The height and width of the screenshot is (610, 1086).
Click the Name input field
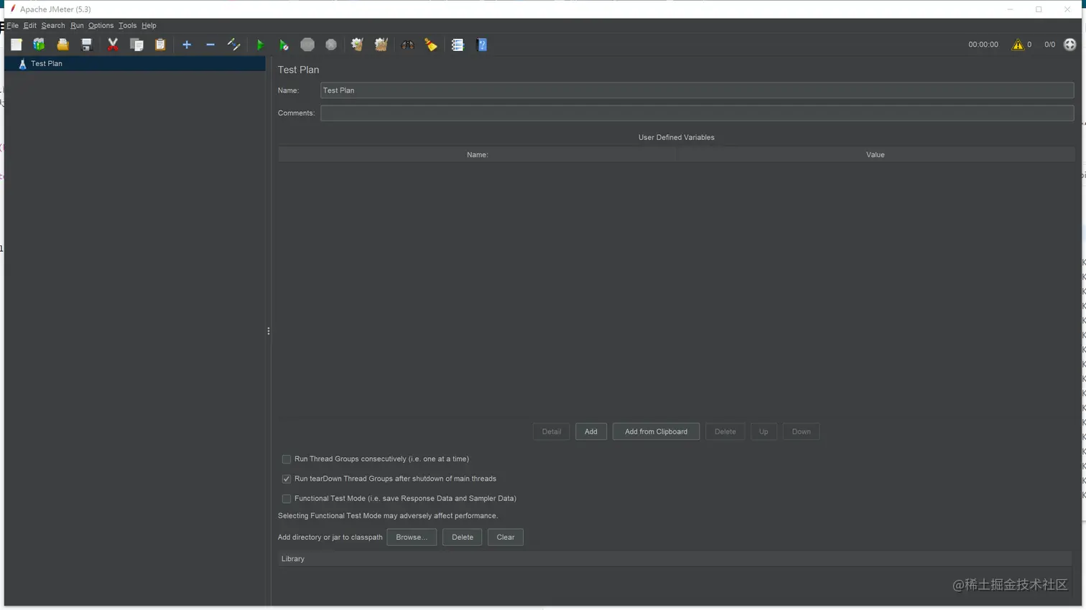point(697,90)
